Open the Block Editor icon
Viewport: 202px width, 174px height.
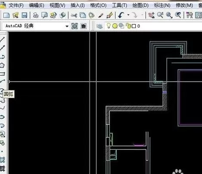coord(110,15)
